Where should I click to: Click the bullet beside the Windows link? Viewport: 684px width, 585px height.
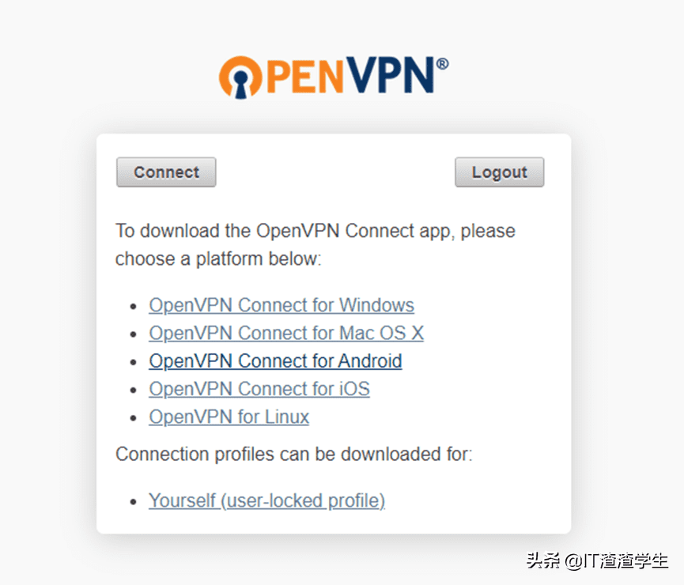tap(134, 307)
